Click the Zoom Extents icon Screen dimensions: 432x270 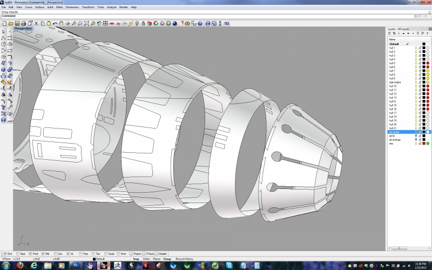click(x=86, y=23)
